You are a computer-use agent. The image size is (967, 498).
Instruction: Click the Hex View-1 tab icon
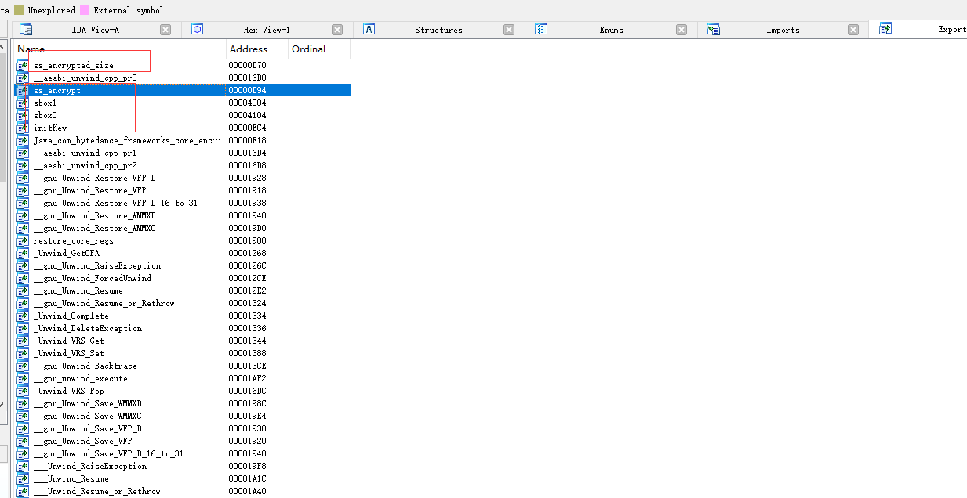tap(198, 30)
